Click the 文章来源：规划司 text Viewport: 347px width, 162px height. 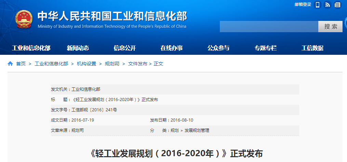(x=67, y=130)
